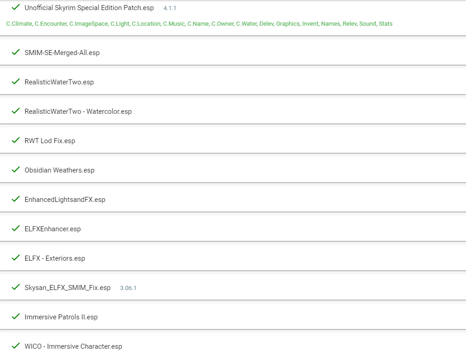
Task: Click active checkmark for RWT Lod Fix.esp
Action: [x=16, y=140]
